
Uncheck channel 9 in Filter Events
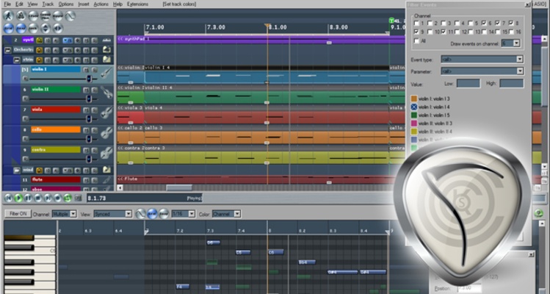tap(417, 32)
